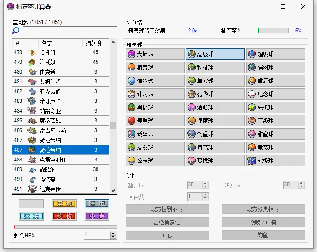Viewport: 317px width, 252px height.
Task: Toggle the 双方性别不同 condition
Action: coord(167,209)
